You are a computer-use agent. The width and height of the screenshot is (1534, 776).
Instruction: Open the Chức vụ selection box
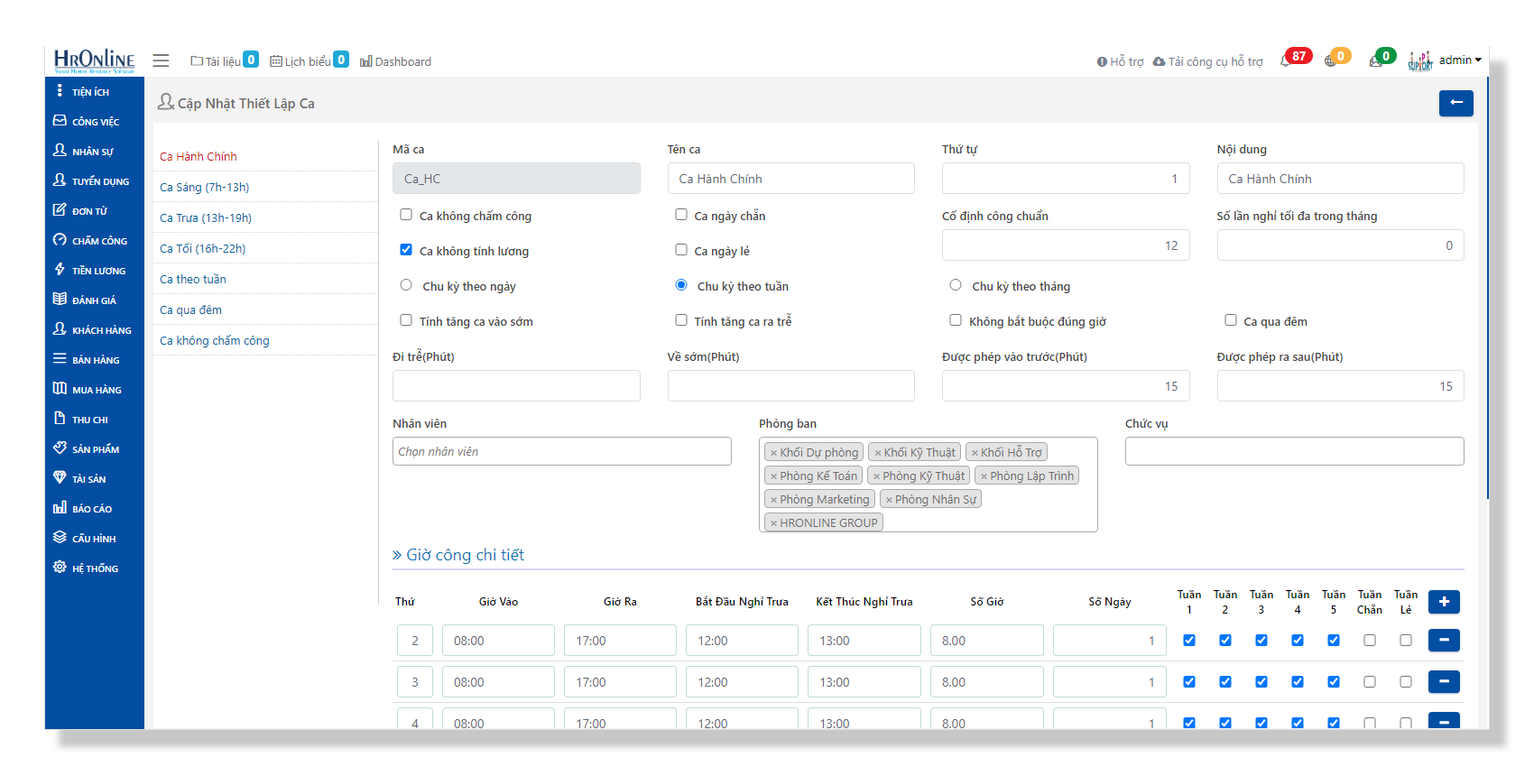[x=1294, y=451]
